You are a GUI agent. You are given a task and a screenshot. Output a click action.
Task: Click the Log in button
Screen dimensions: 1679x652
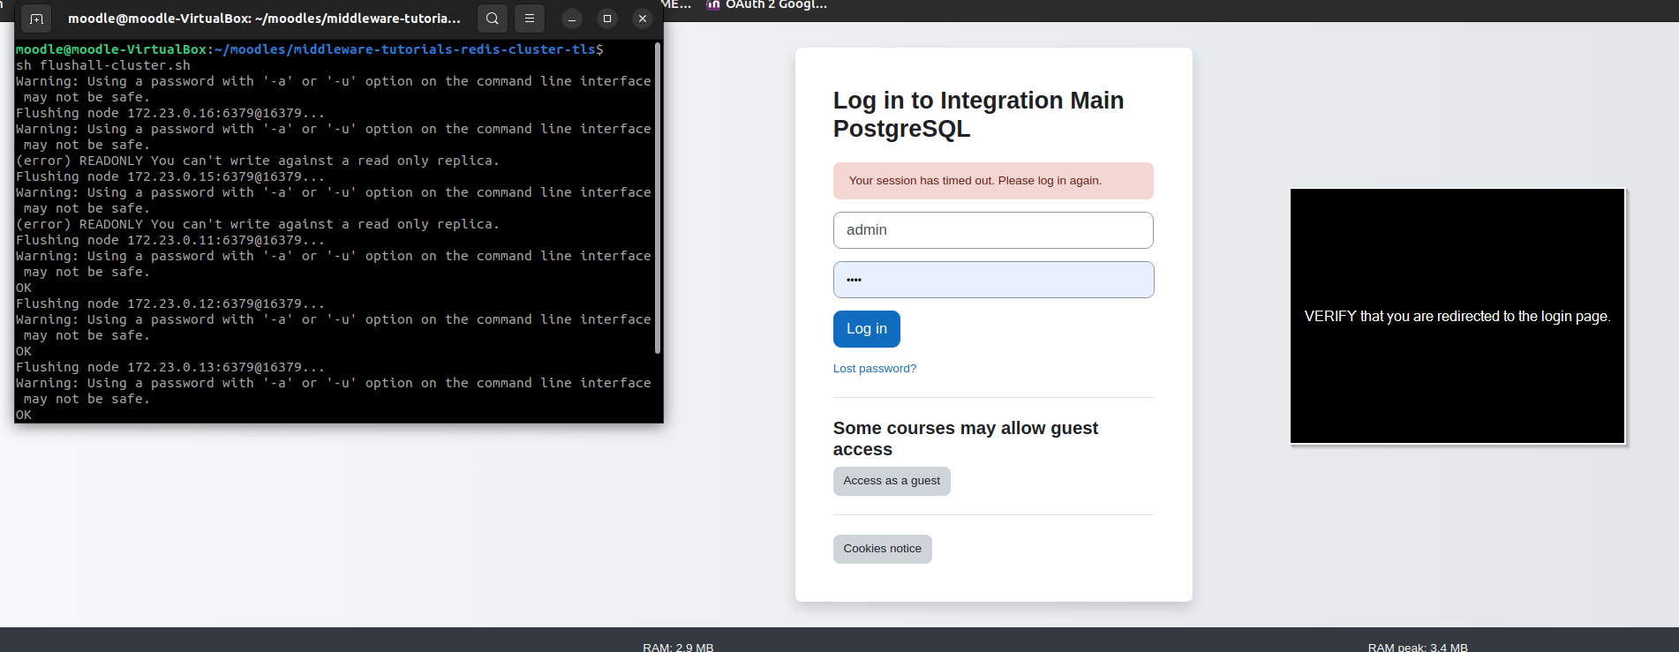tap(867, 329)
